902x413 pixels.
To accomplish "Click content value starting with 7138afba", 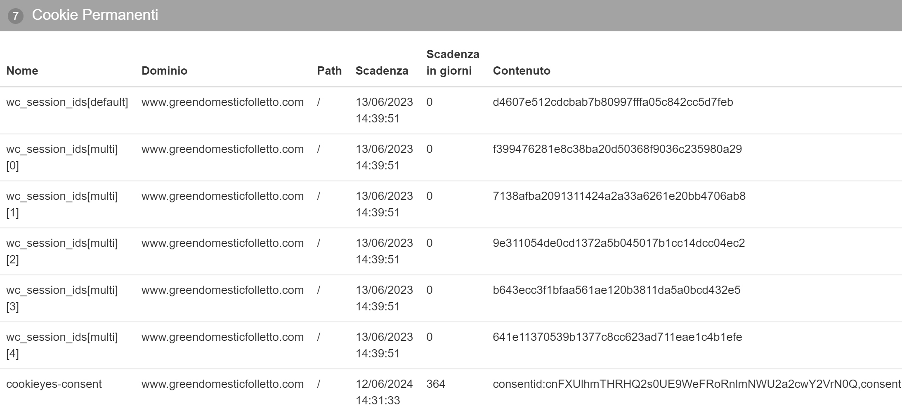I will click(x=619, y=196).
